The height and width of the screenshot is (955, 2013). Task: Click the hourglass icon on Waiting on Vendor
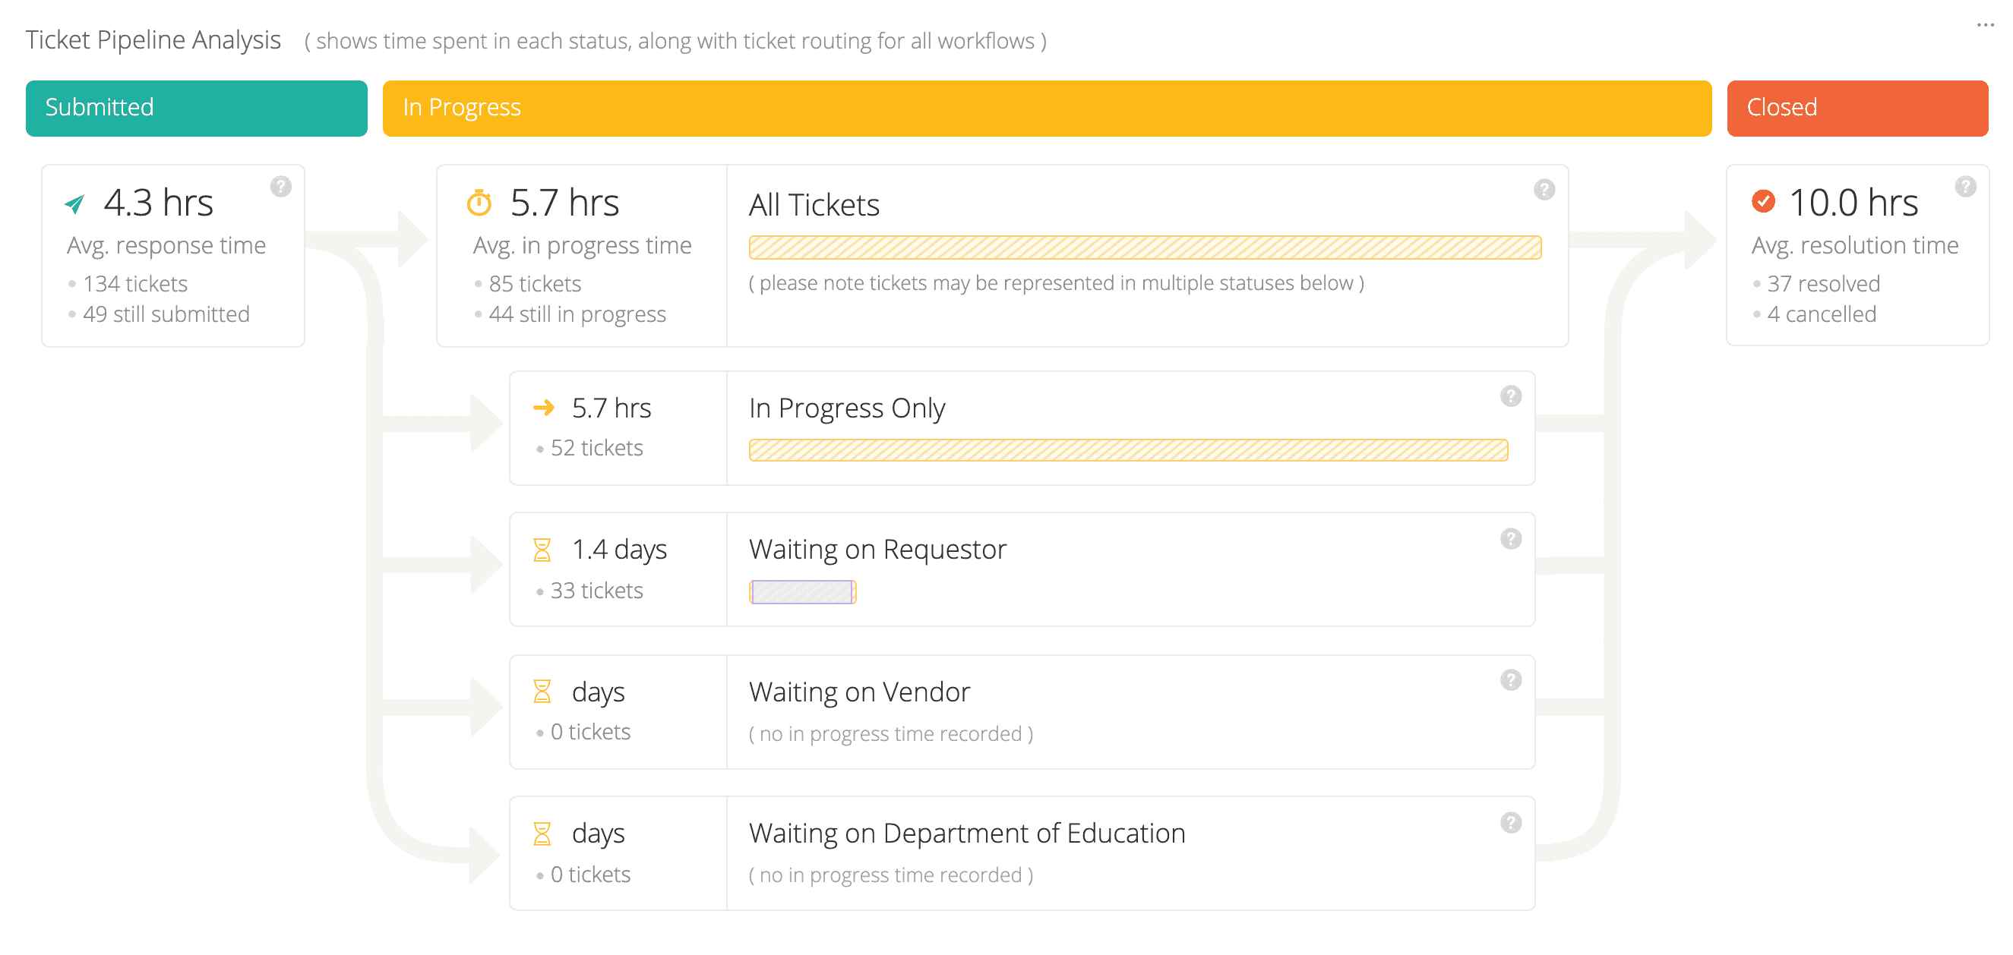pyautogui.click(x=542, y=691)
